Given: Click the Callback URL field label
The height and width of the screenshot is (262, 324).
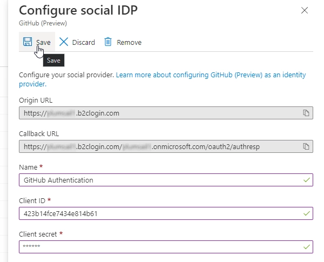Looking at the screenshot, I should pos(39,134).
